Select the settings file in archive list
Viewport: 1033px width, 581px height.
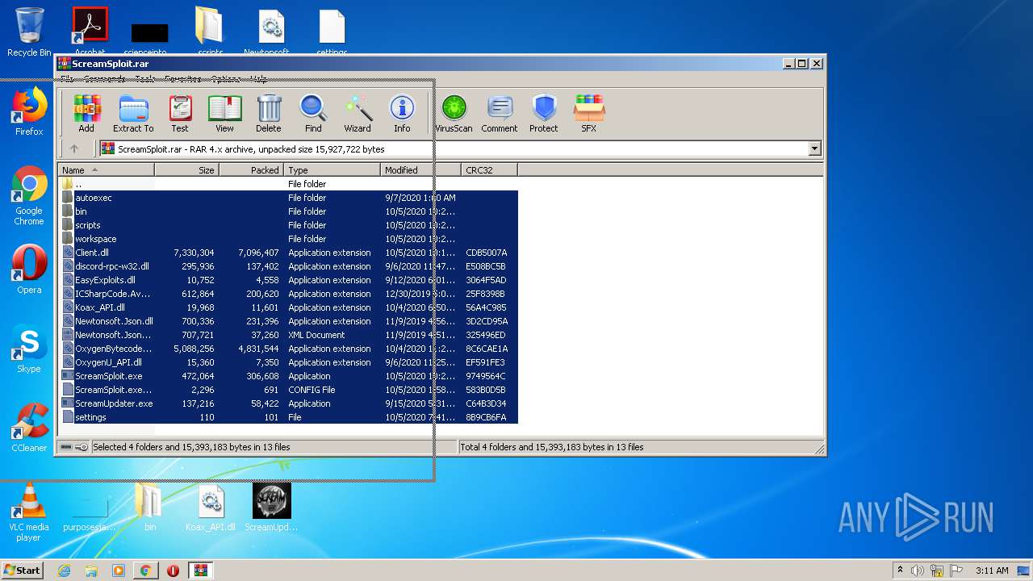point(288,417)
